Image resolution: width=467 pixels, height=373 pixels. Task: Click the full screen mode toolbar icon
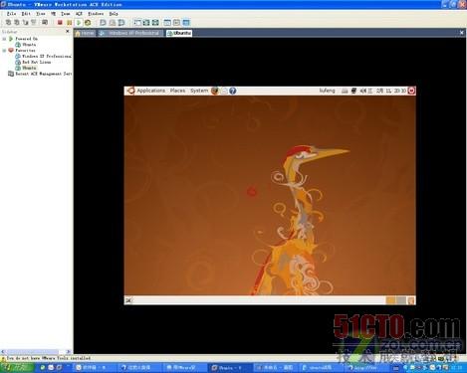point(146,23)
